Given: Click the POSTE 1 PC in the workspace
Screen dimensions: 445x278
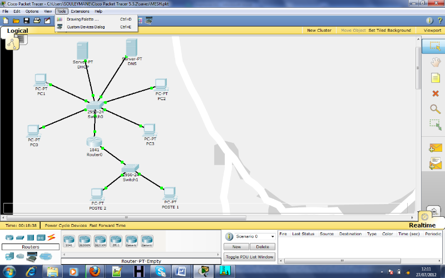Looking at the screenshot, I should click(x=170, y=193).
